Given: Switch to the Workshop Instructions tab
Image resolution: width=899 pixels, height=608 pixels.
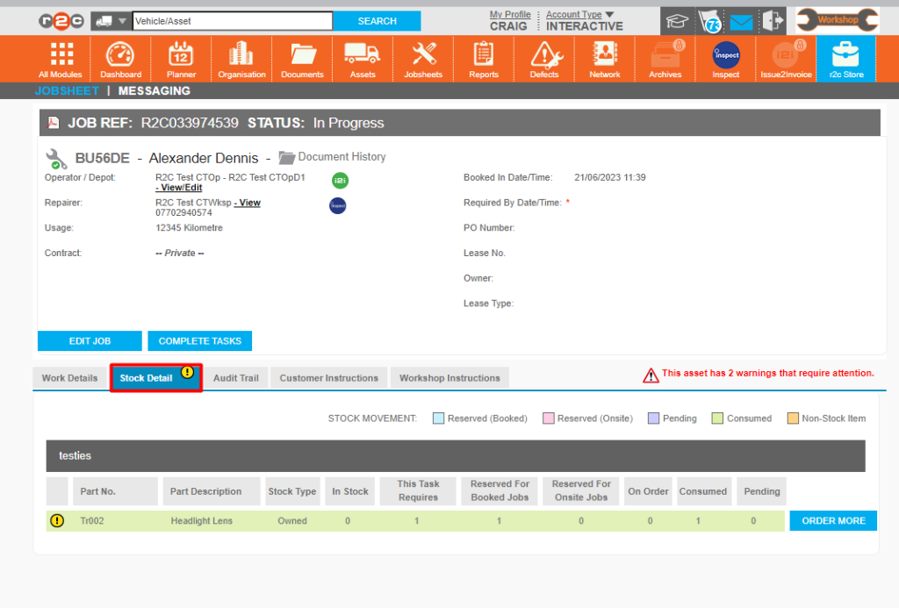Looking at the screenshot, I should 449,378.
